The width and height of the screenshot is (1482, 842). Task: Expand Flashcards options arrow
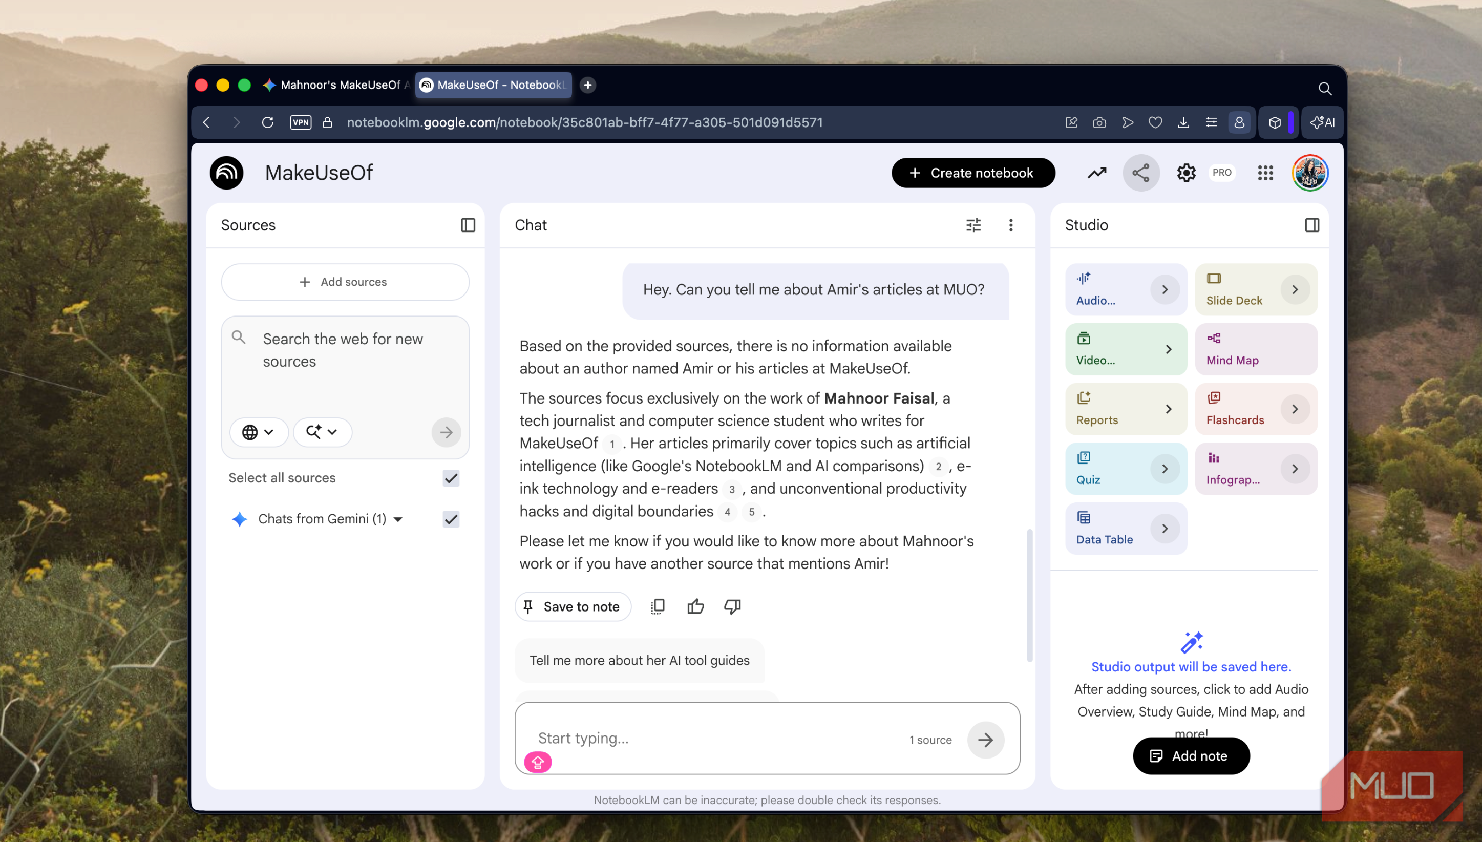[x=1295, y=409]
